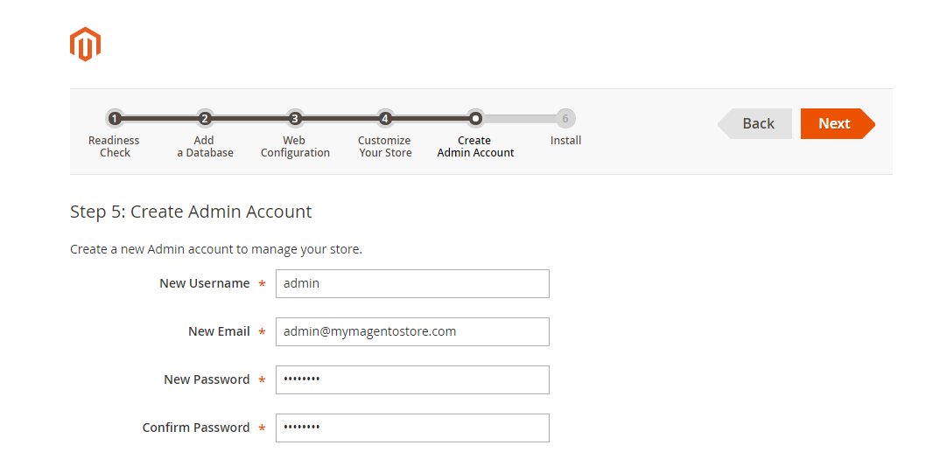Open the Customize Your Store step label
926x466 pixels.
[x=384, y=146]
